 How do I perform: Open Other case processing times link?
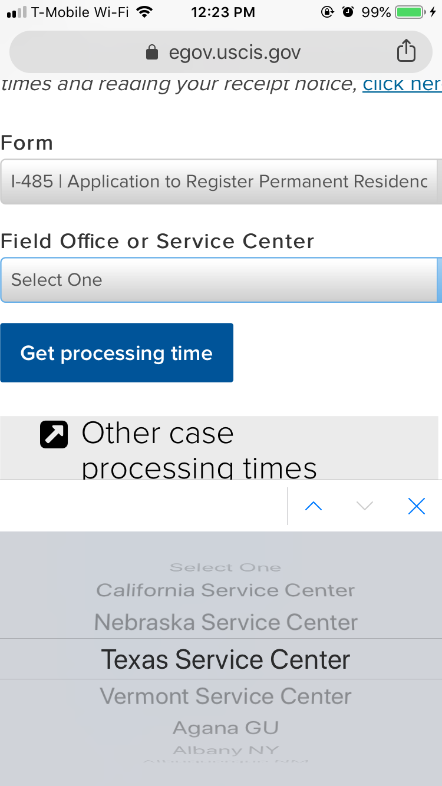tap(199, 450)
